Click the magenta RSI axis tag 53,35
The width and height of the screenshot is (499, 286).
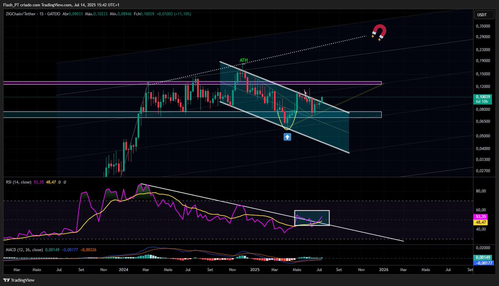click(480, 217)
